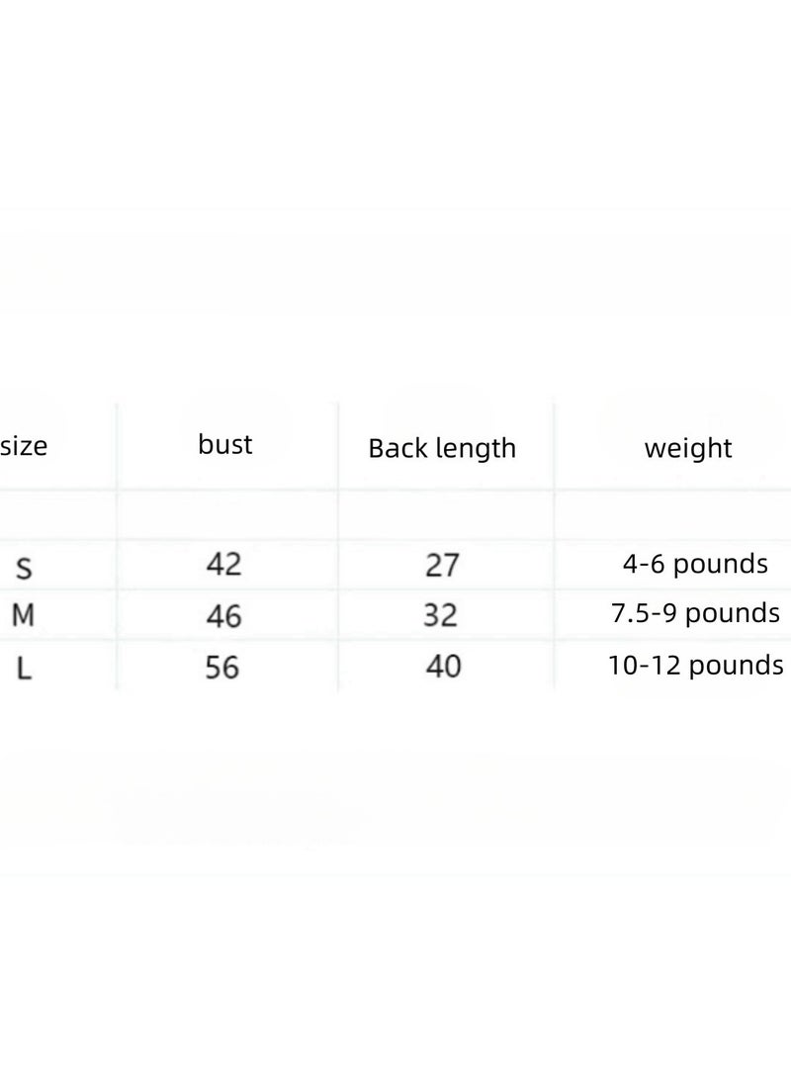The width and height of the screenshot is (791, 1084).
Task: Click the empty cell below 'size' header
Action: [x=57, y=515]
